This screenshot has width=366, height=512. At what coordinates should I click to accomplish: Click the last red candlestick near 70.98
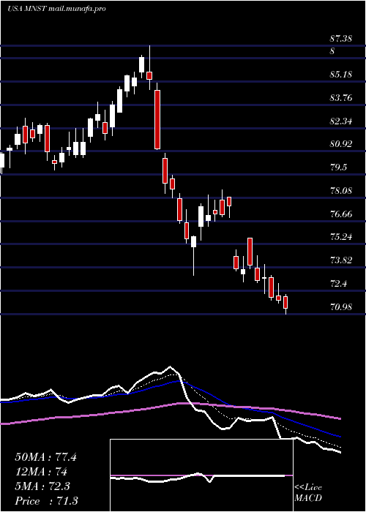click(x=285, y=302)
